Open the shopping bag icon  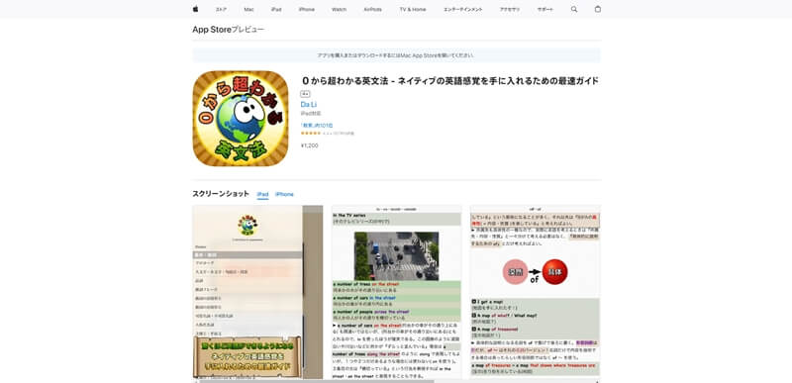598,9
